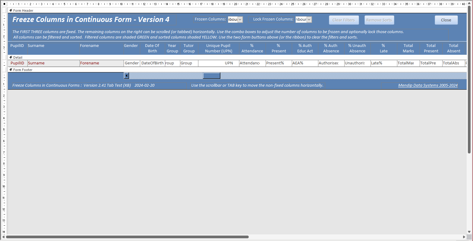Select the Total Present header label

[431, 48]
